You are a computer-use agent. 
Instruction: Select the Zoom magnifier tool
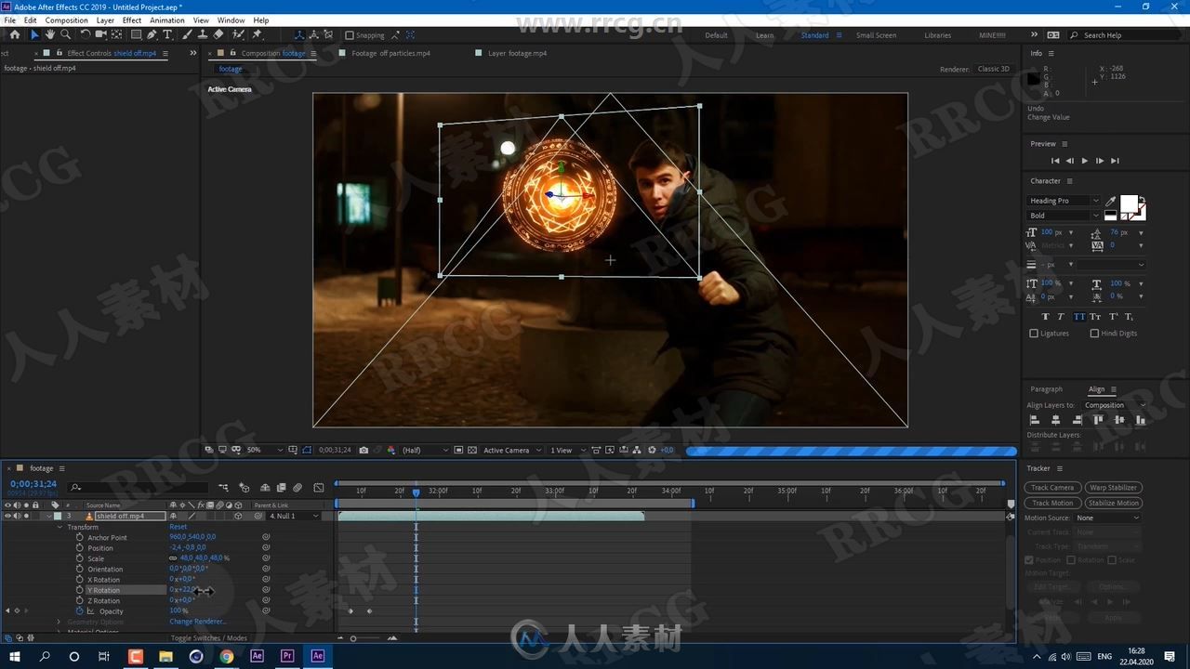point(65,34)
